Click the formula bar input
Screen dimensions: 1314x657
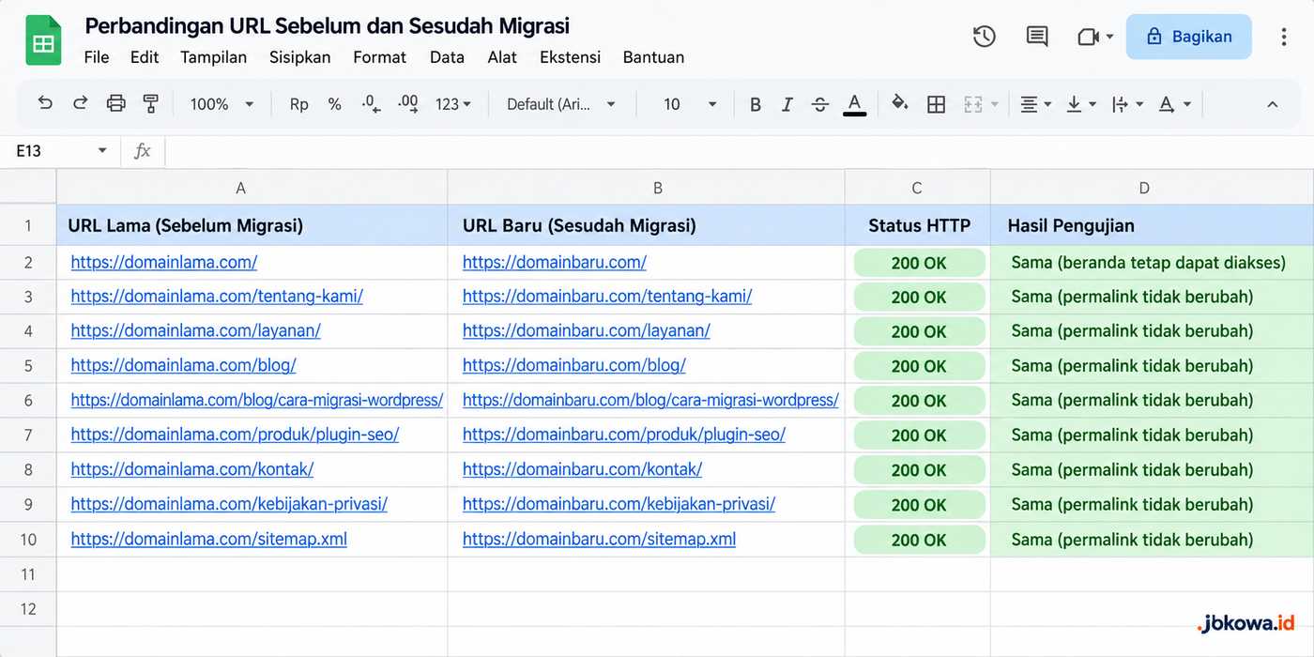tap(738, 151)
